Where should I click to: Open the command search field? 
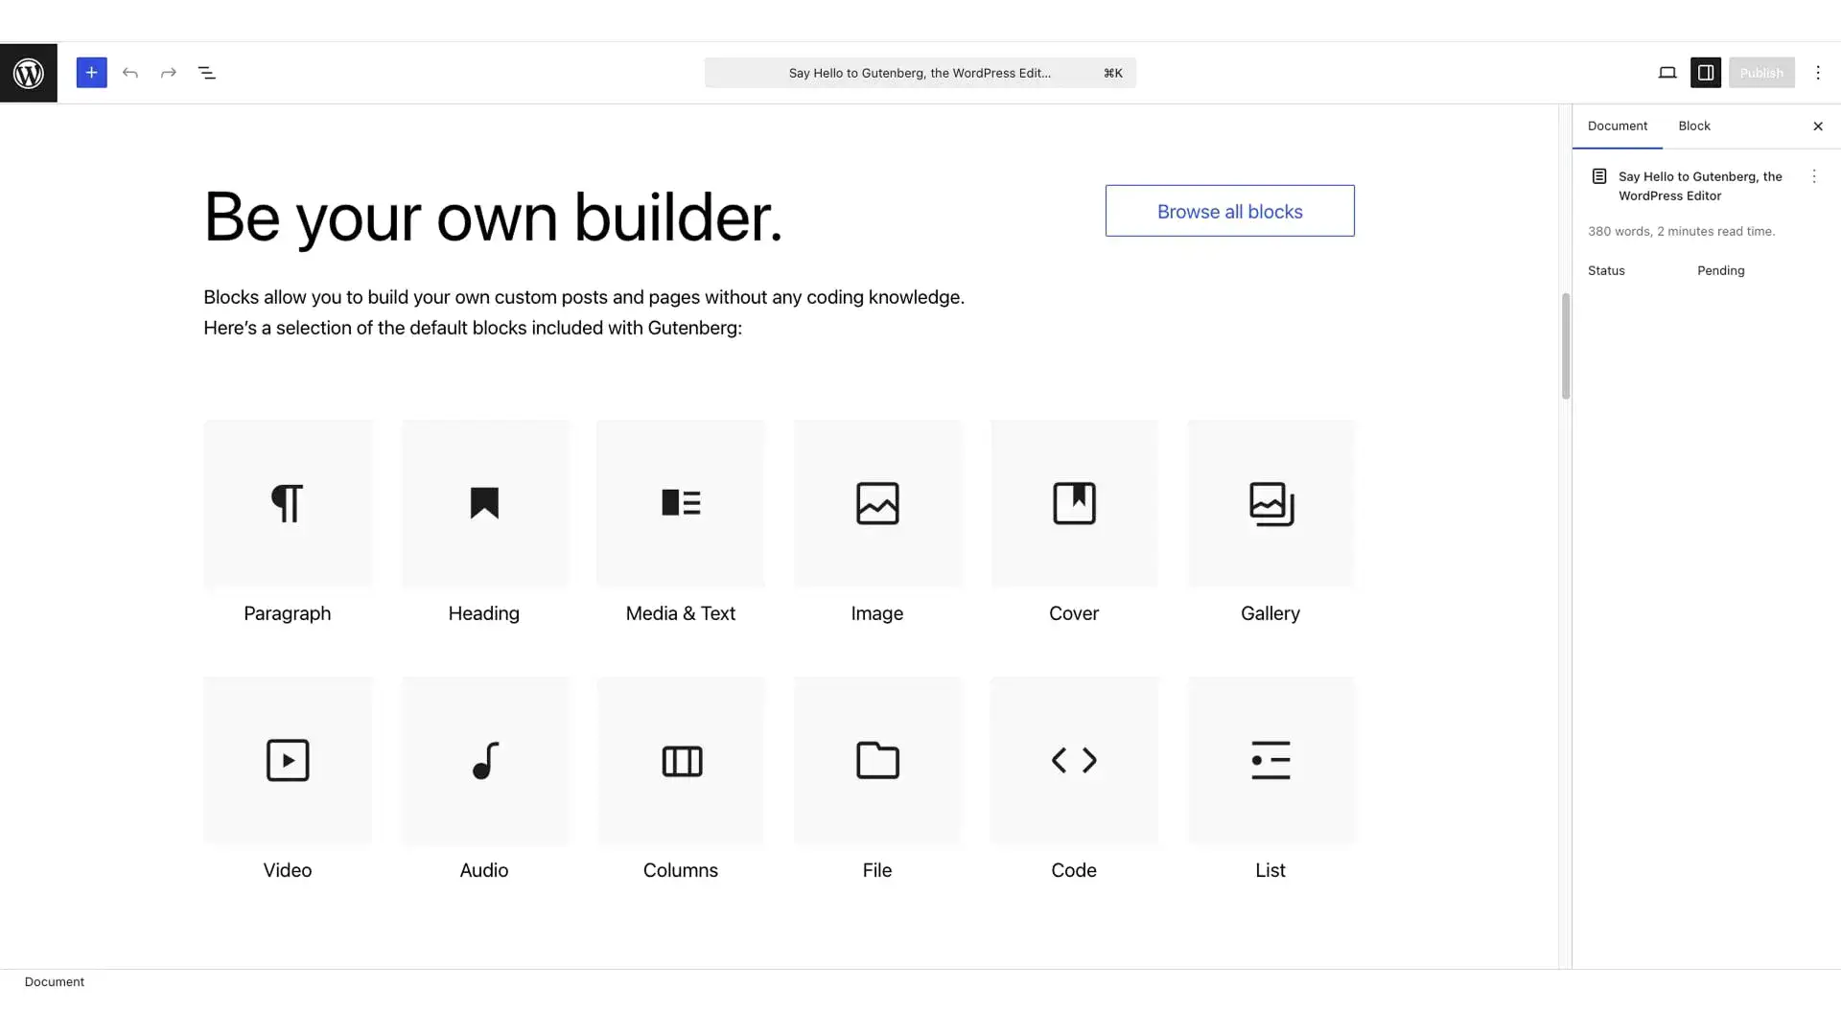[x=920, y=72]
